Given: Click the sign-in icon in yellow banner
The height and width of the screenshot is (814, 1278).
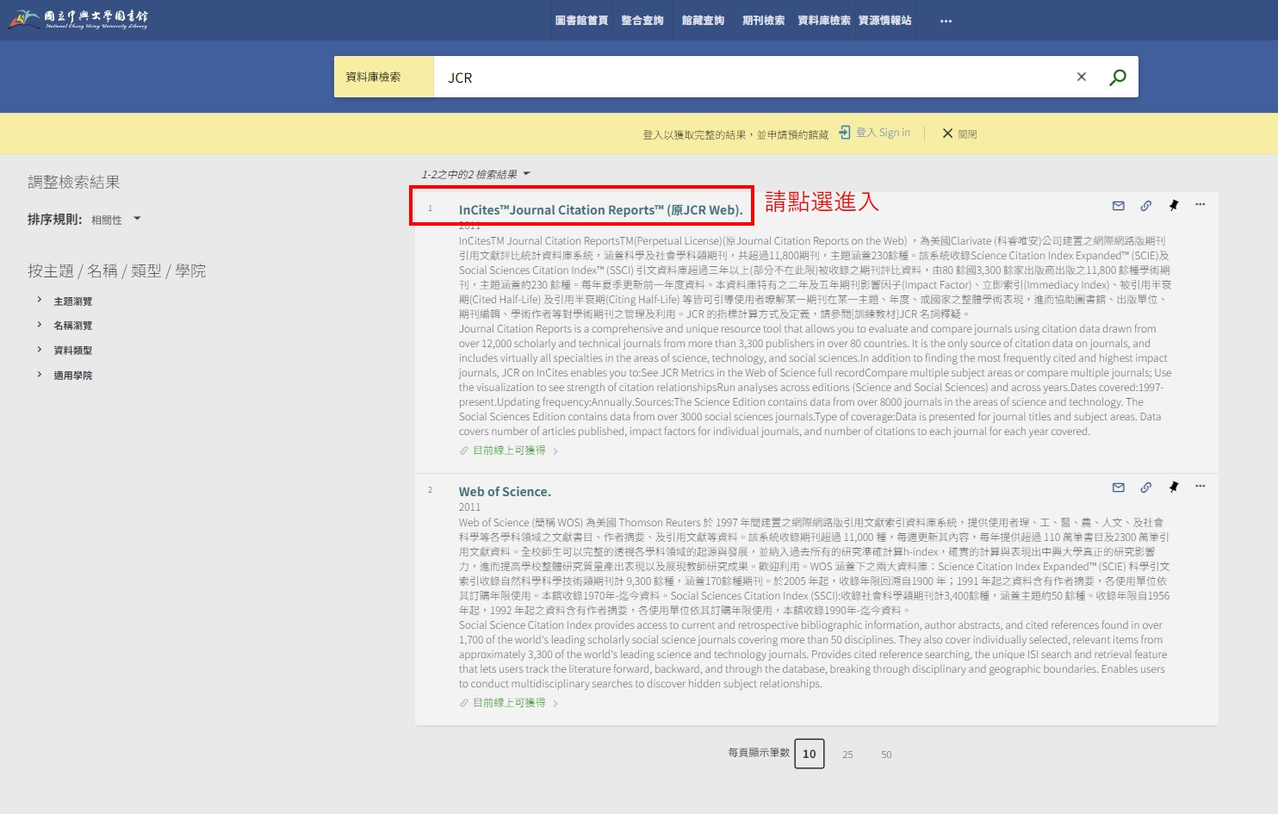Looking at the screenshot, I should [845, 133].
